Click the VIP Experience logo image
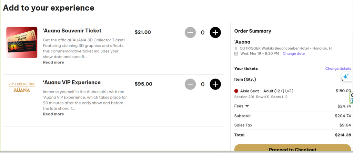This screenshot has height=153, width=353. [22, 86]
